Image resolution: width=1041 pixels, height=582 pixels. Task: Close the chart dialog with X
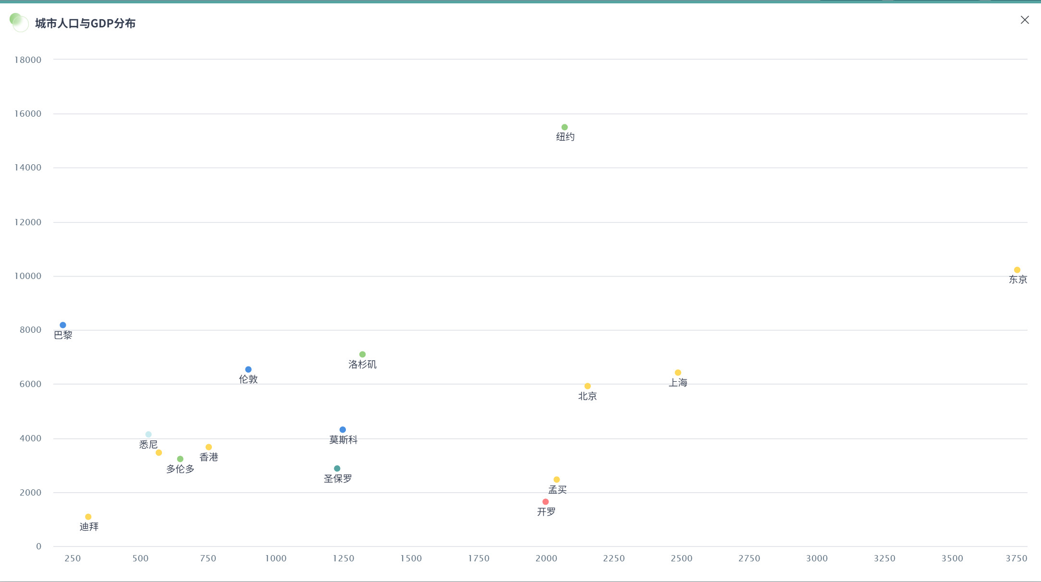[1025, 20]
